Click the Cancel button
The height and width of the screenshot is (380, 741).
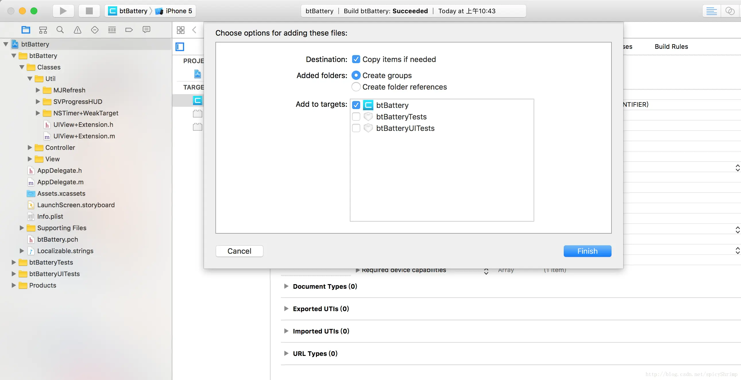coord(239,251)
